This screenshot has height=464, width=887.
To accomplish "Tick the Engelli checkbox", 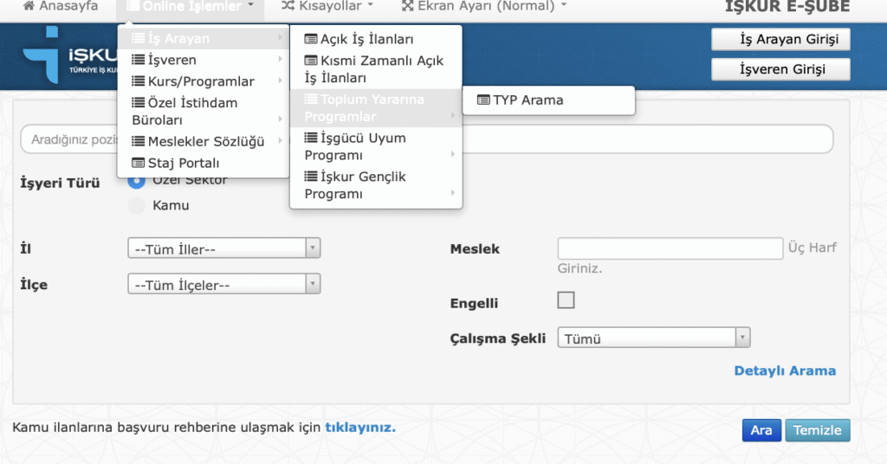I will point(566,300).
